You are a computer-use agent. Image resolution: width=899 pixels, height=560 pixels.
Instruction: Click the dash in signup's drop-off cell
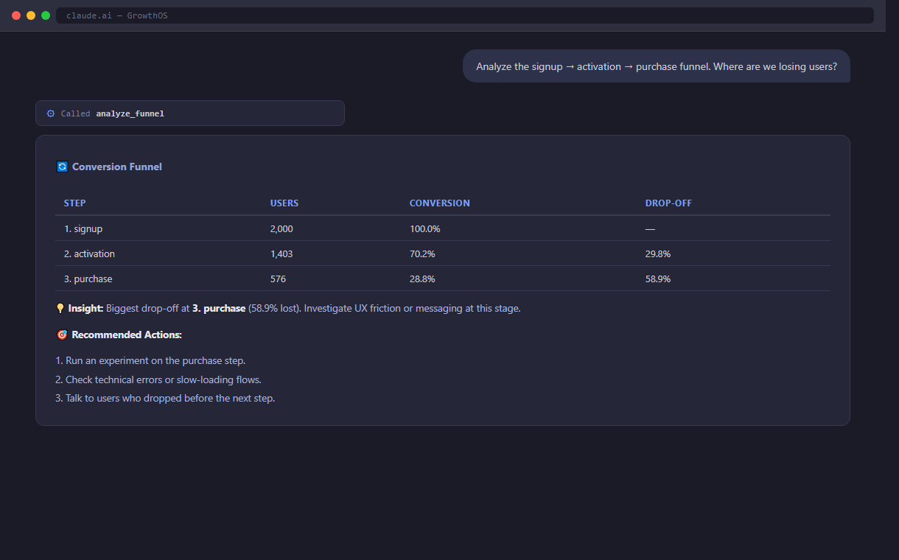click(650, 229)
